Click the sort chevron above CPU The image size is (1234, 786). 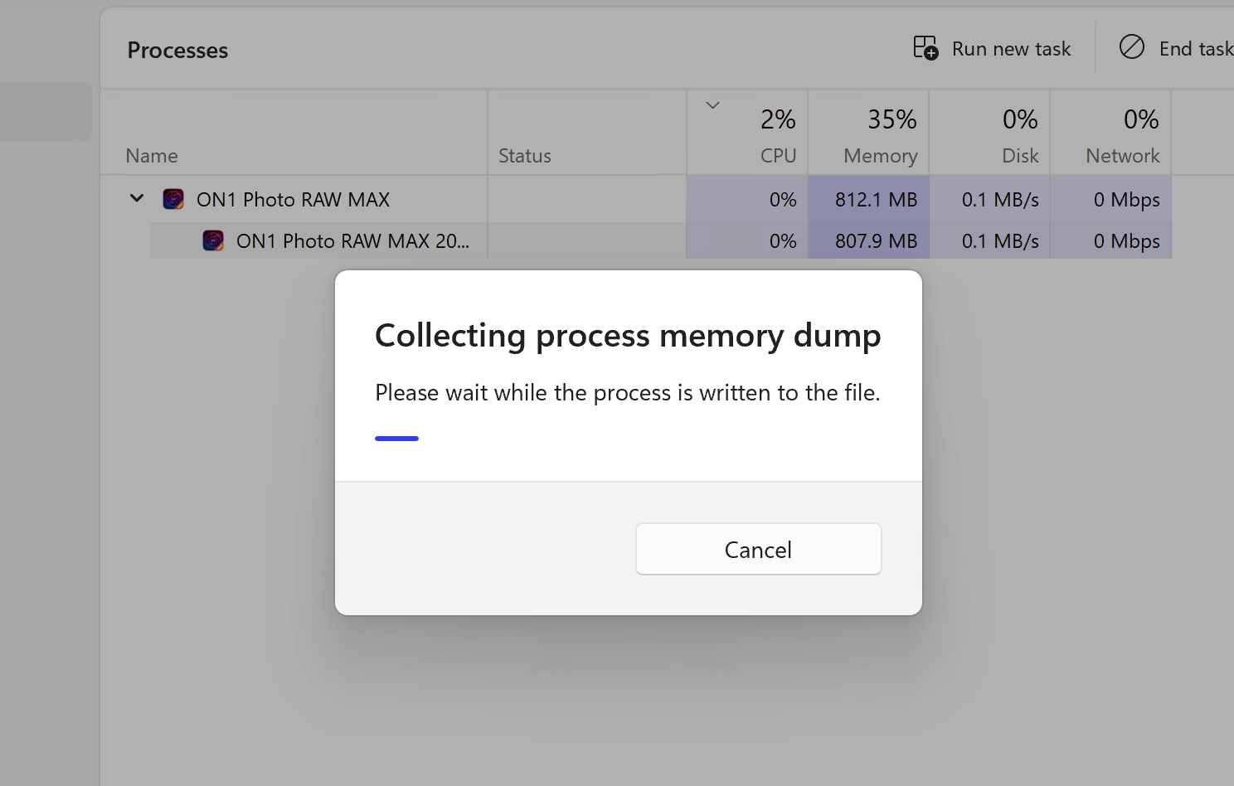pyautogui.click(x=712, y=105)
